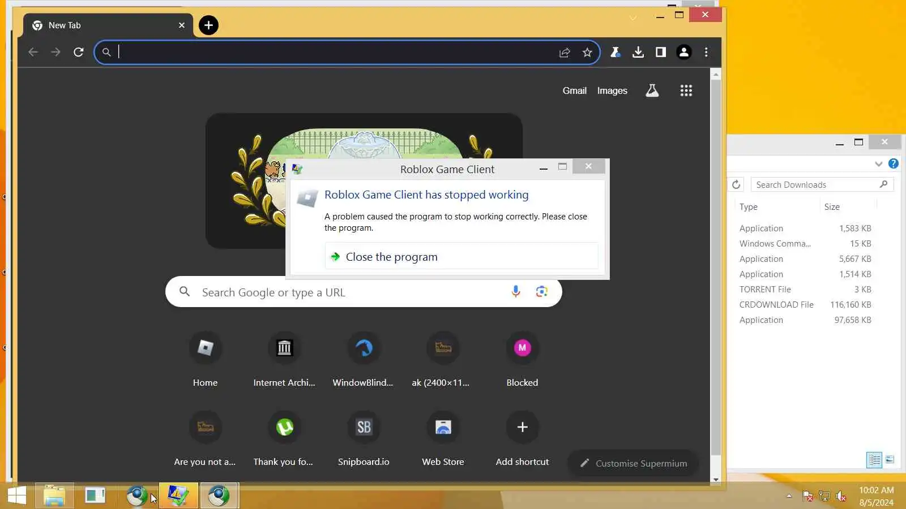Select the Application row sized 5,667 KB
The image size is (906, 509).
pyautogui.click(x=806, y=259)
